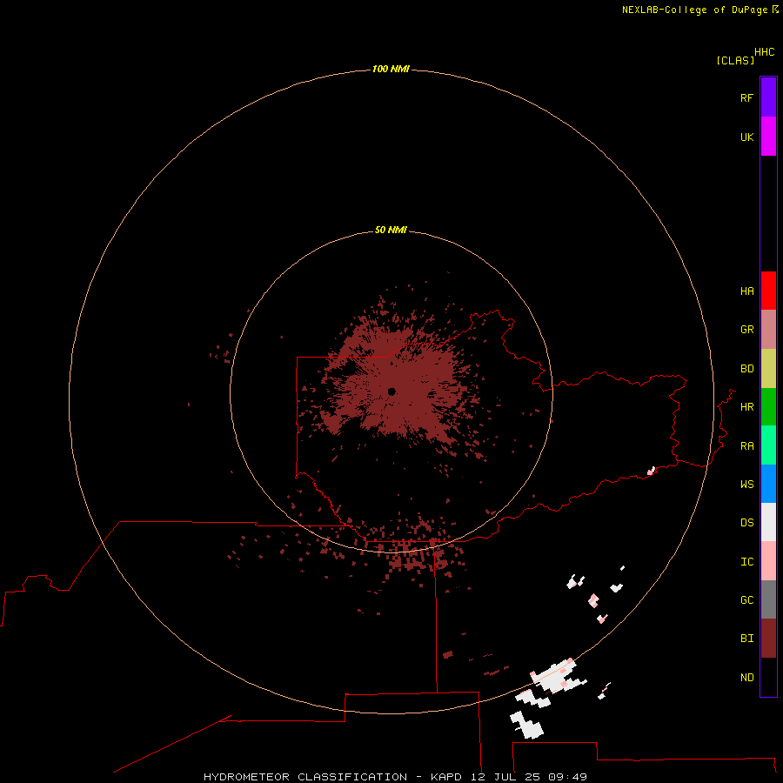Select the WS blue legend swatch
783x783 pixels.
click(768, 484)
